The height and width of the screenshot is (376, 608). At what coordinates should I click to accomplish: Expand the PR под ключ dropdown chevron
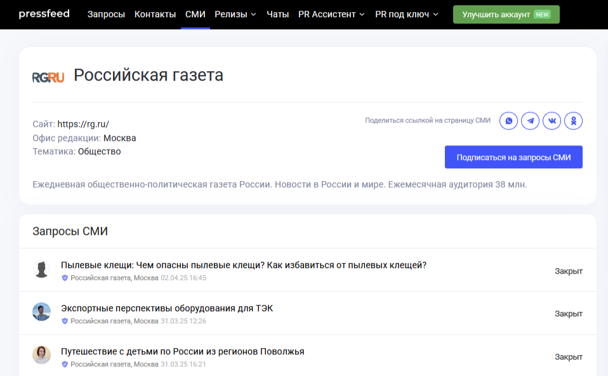435,15
